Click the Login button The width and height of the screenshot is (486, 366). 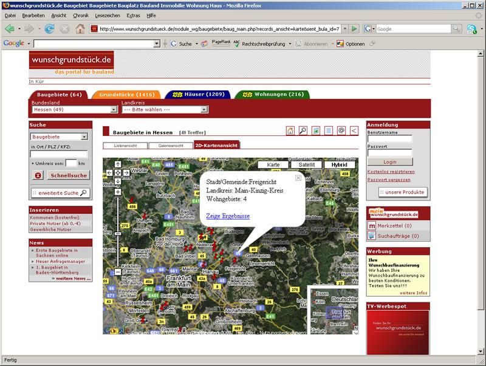pyautogui.click(x=390, y=162)
